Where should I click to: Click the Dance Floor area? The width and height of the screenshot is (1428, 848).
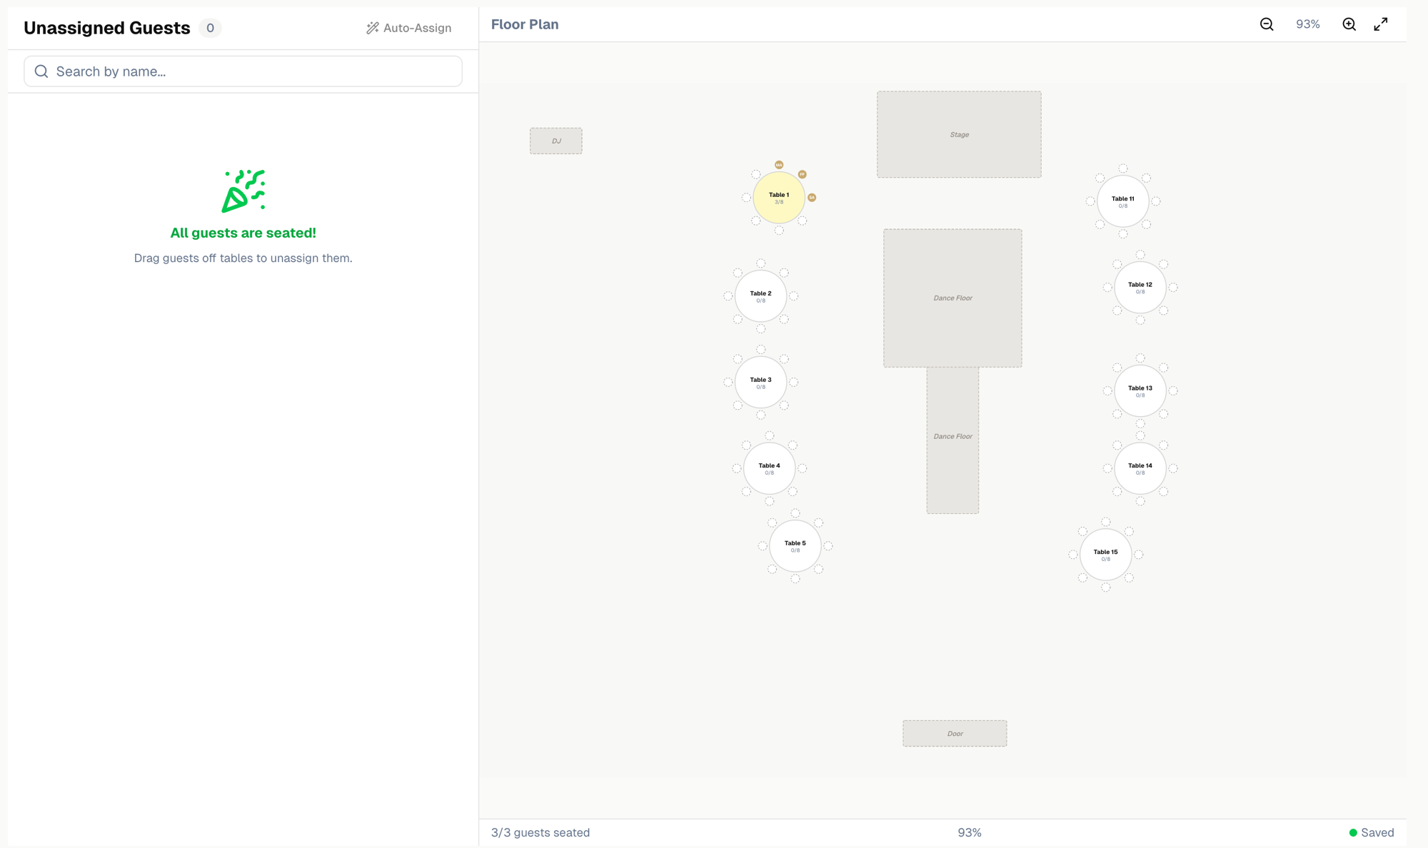pos(952,298)
